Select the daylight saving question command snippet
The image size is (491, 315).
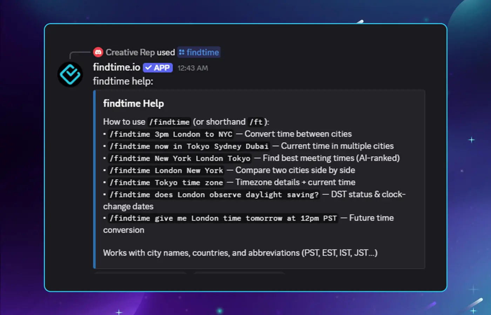(x=214, y=195)
